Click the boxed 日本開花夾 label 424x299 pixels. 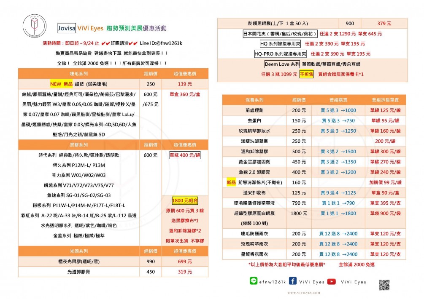pos(280,34)
